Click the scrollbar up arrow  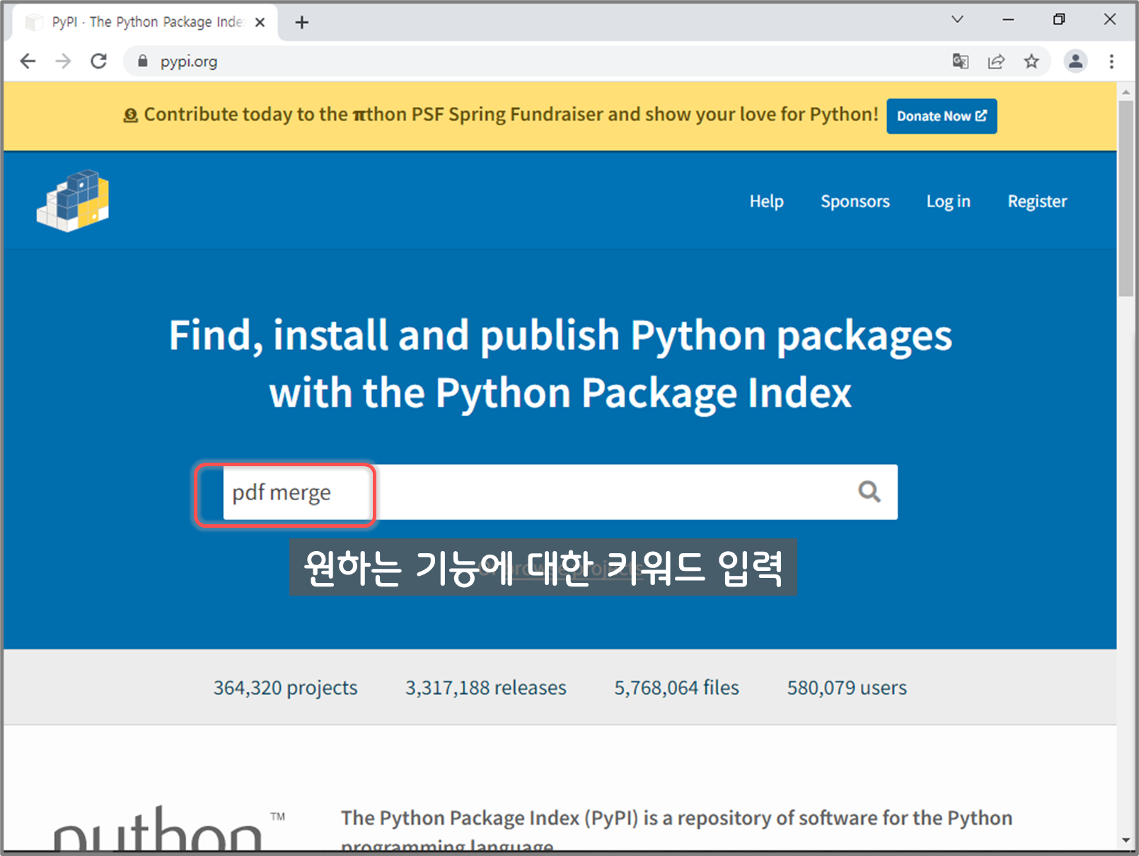[1126, 92]
